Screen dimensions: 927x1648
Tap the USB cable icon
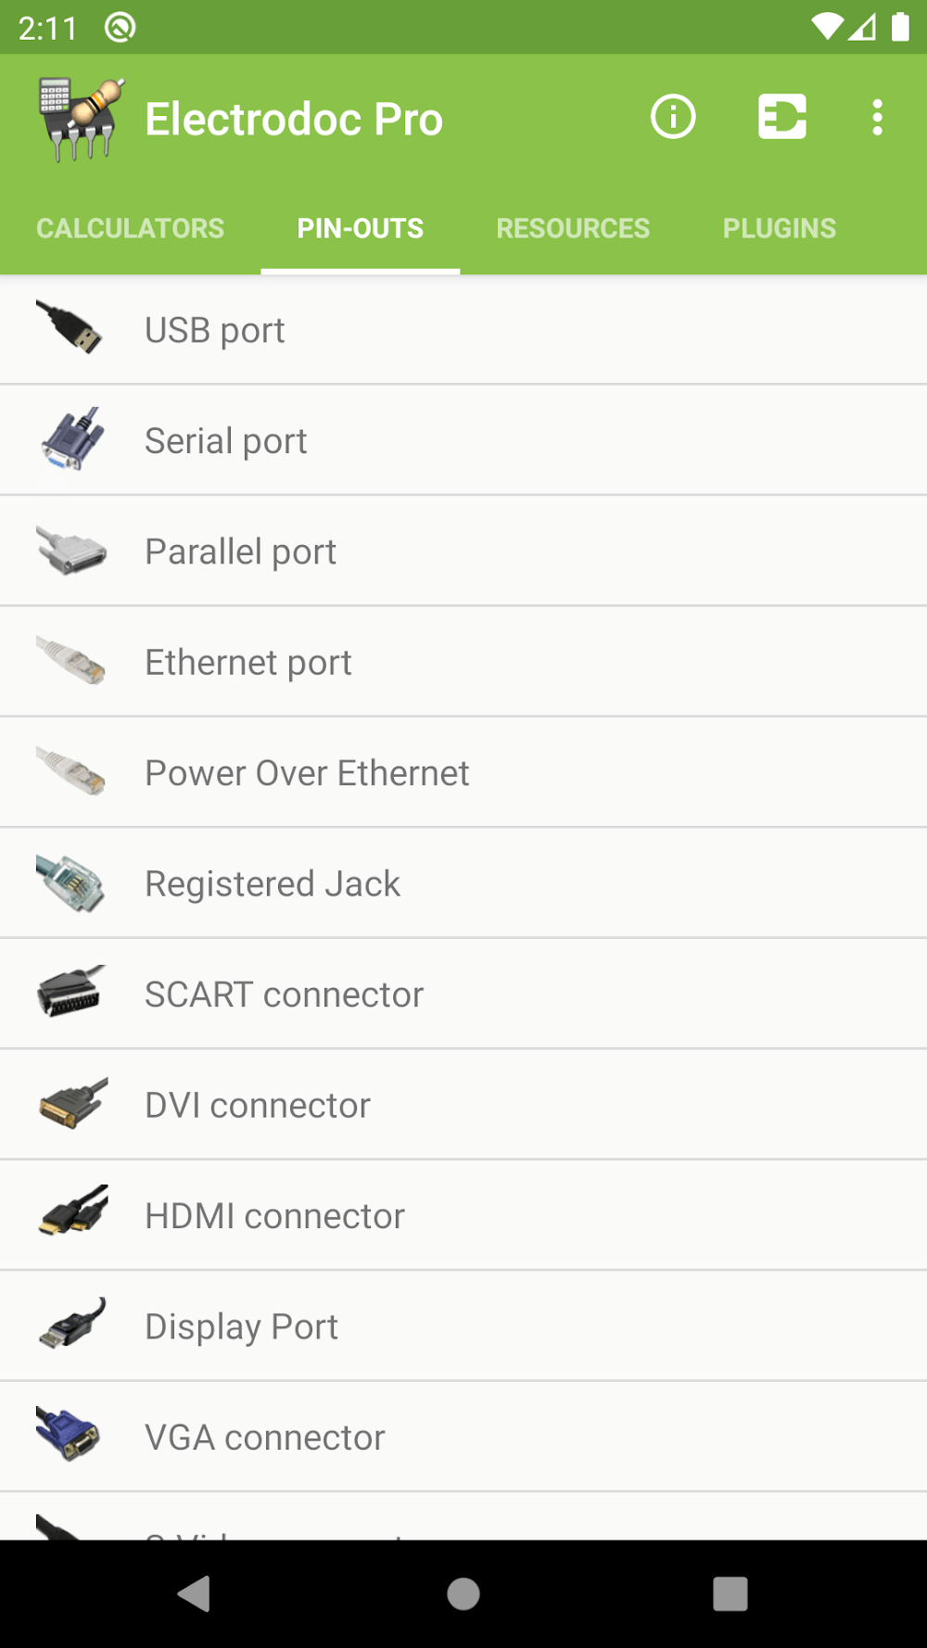(x=70, y=328)
